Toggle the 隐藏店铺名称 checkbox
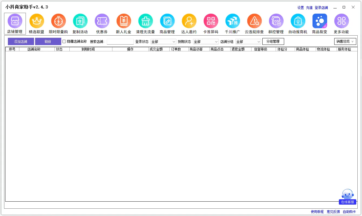The width and height of the screenshot is (362, 216). click(64, 42)
